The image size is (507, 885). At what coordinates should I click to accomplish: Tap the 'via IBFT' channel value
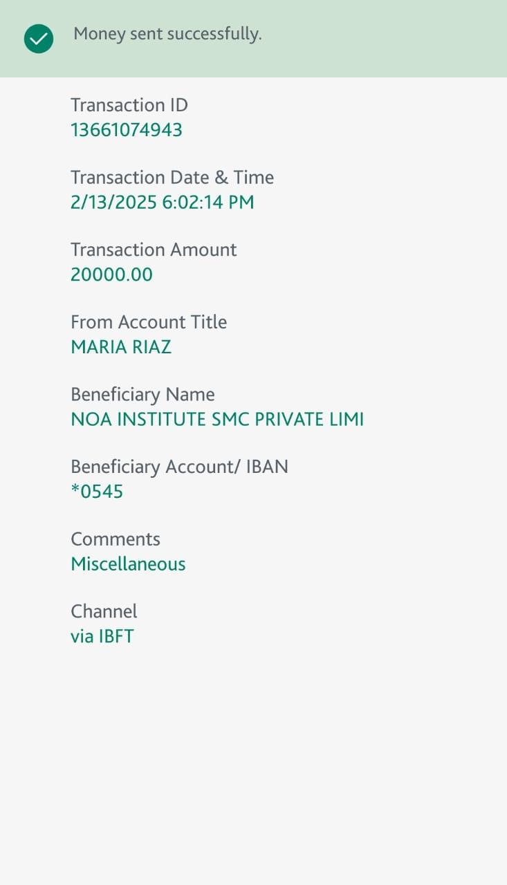tap(102, 636)
